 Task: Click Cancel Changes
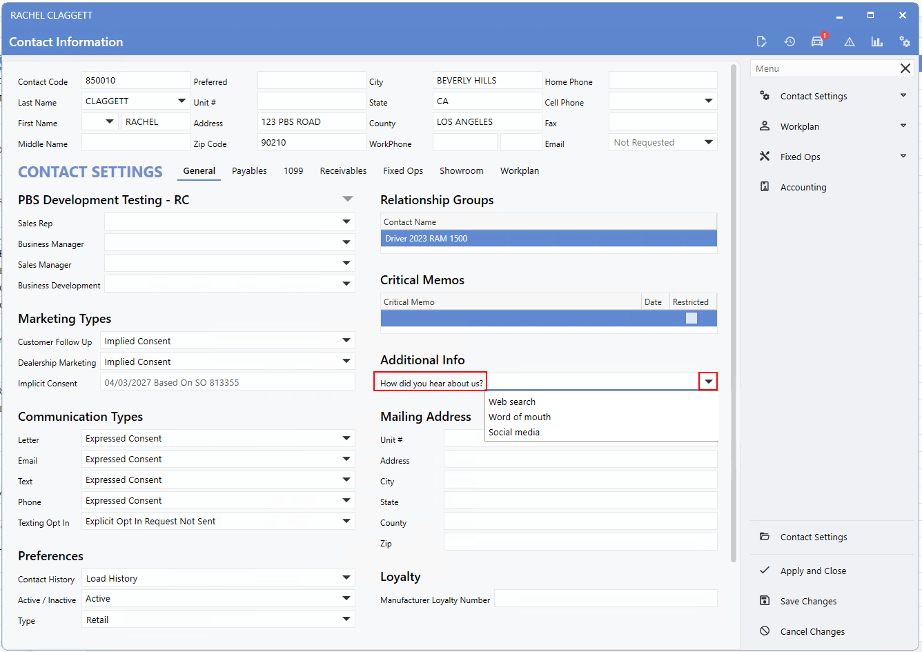812,631
